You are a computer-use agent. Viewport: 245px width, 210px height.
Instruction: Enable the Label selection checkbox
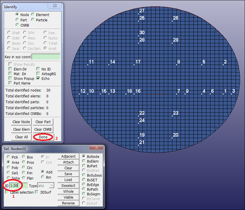[x=7, y=192]
